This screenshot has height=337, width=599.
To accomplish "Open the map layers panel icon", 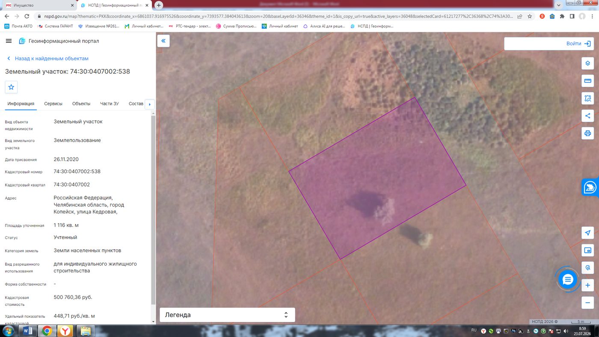I will [x=587, y=63].
